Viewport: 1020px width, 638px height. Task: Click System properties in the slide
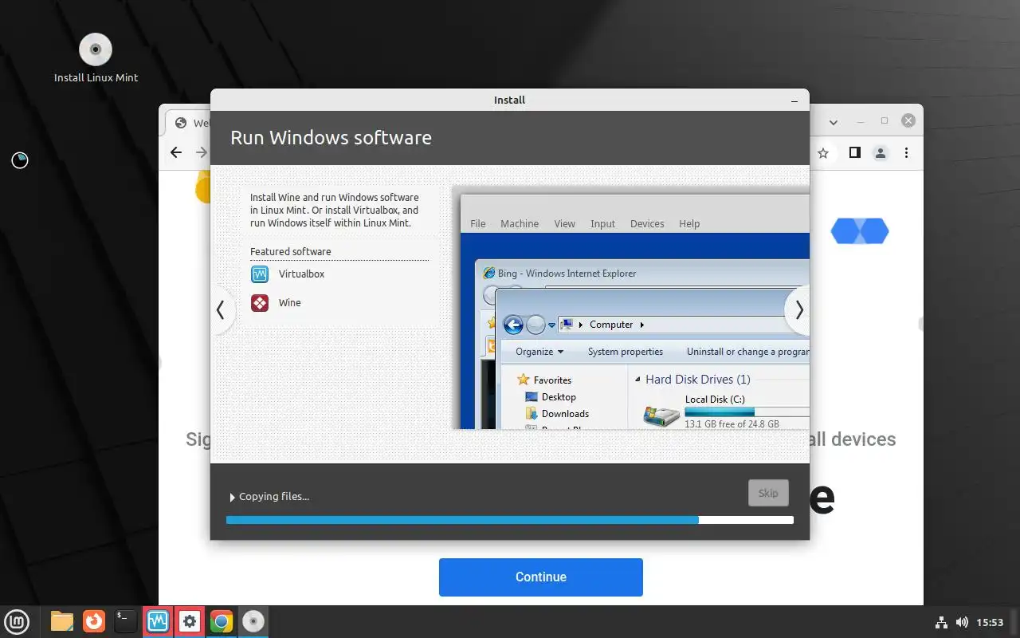pyautogui.click(x=626, y=352)
